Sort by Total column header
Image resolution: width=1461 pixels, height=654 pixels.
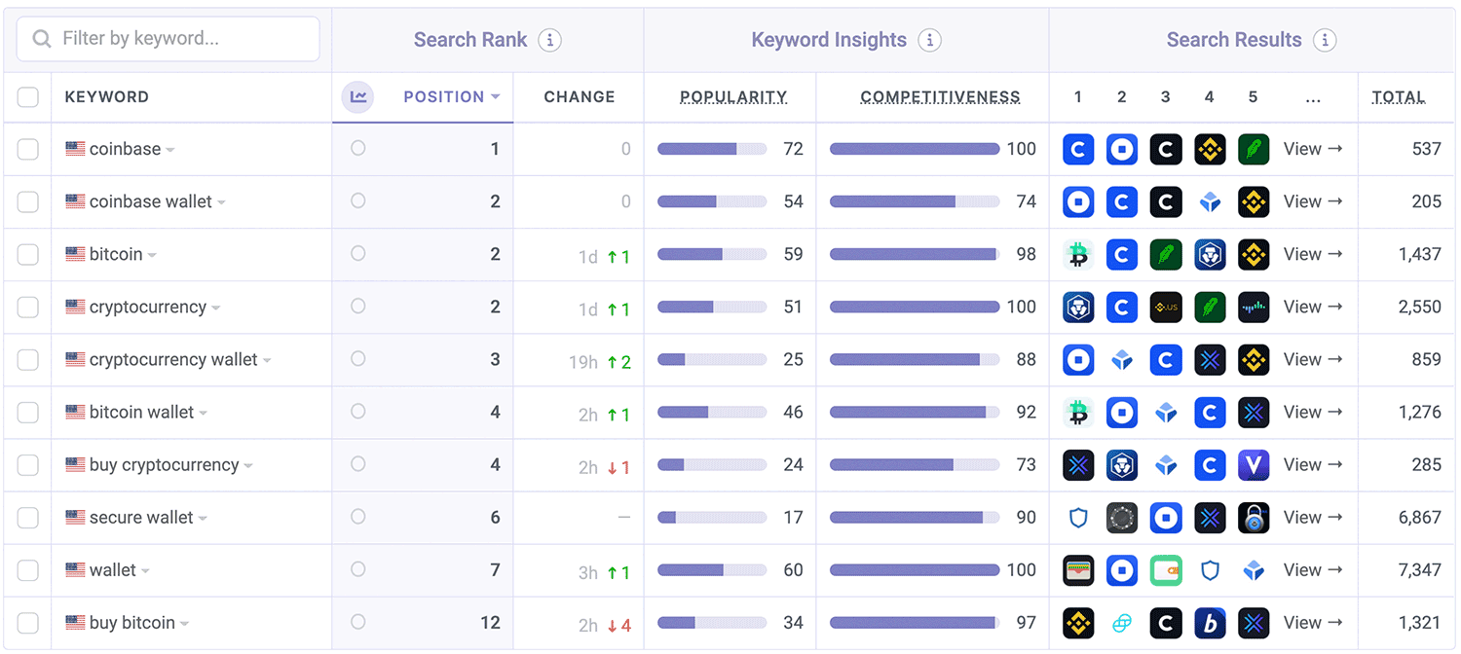point(1399,96)
